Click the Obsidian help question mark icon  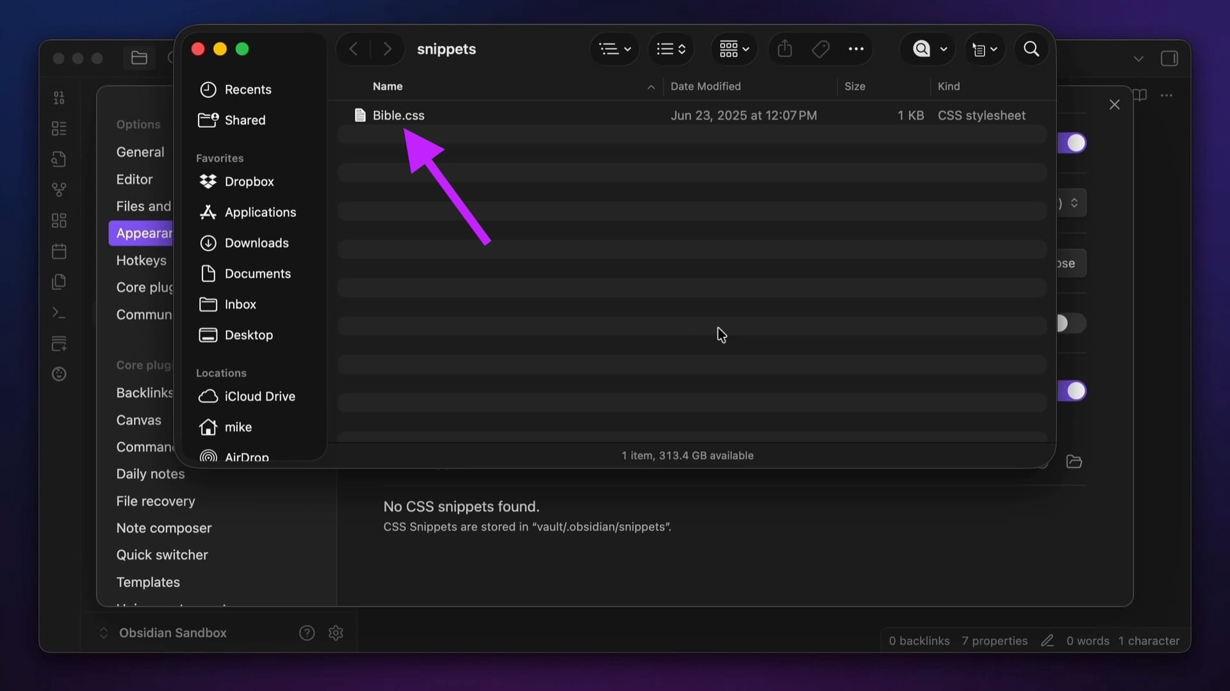tap(307, 633)
